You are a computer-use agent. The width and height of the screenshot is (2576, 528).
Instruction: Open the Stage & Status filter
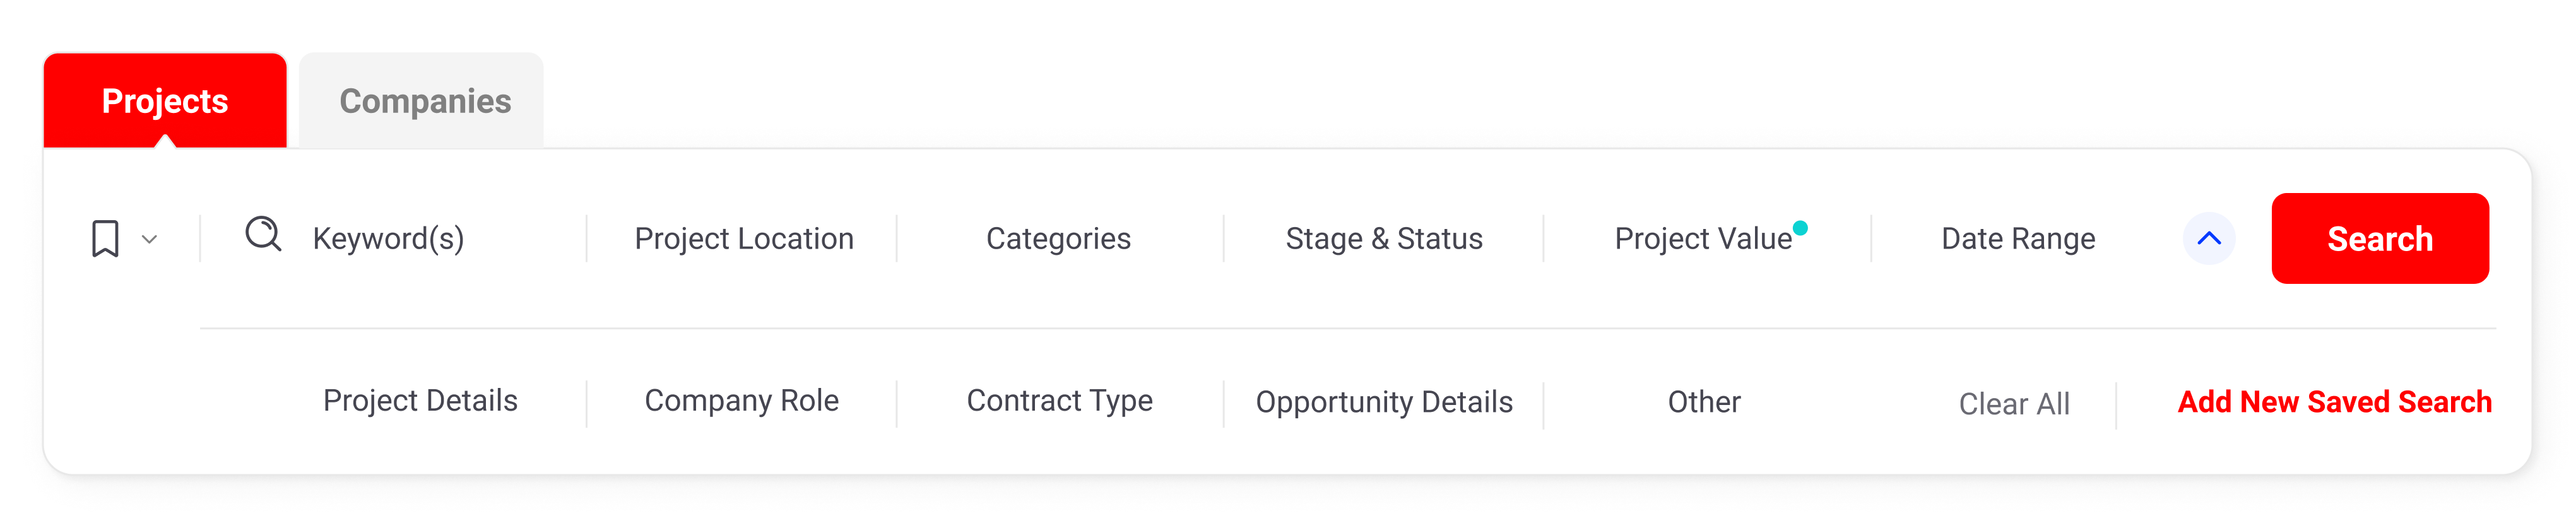(1383, 239)
